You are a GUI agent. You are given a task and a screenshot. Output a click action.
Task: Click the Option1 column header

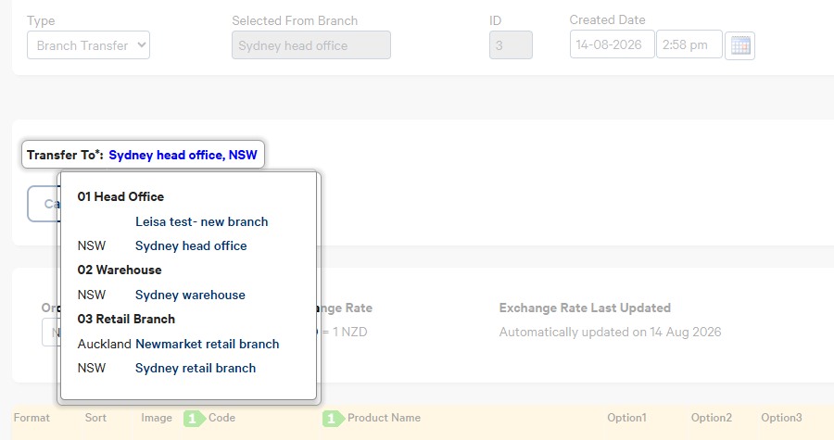626,418
